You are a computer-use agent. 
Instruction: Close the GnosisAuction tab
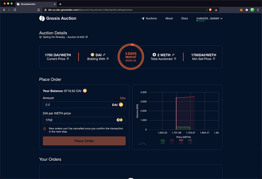click(55, 4)
